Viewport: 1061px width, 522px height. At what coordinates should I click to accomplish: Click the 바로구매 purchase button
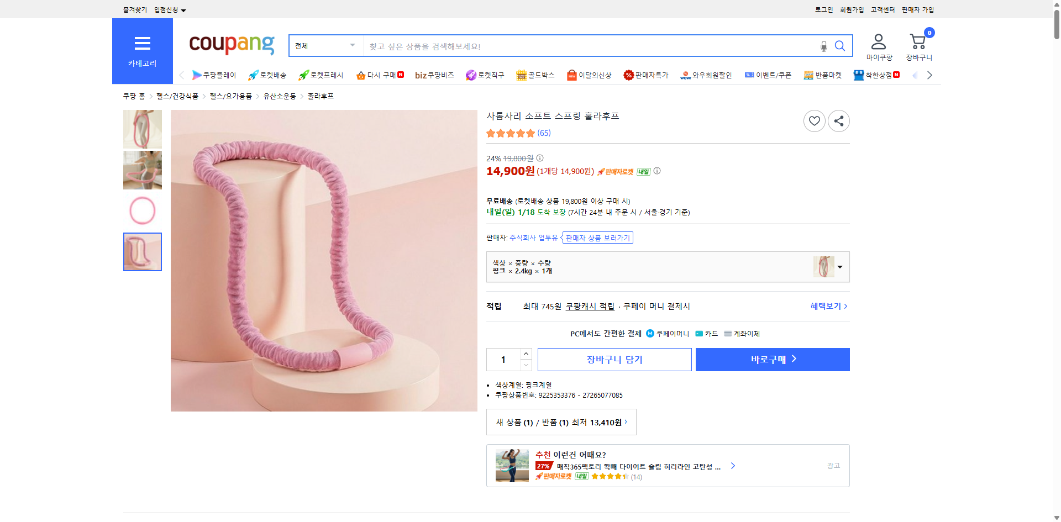click(x=772, y=359)
